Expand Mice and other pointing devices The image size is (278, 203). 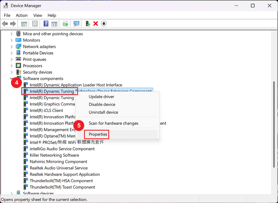tap(12, 34)
